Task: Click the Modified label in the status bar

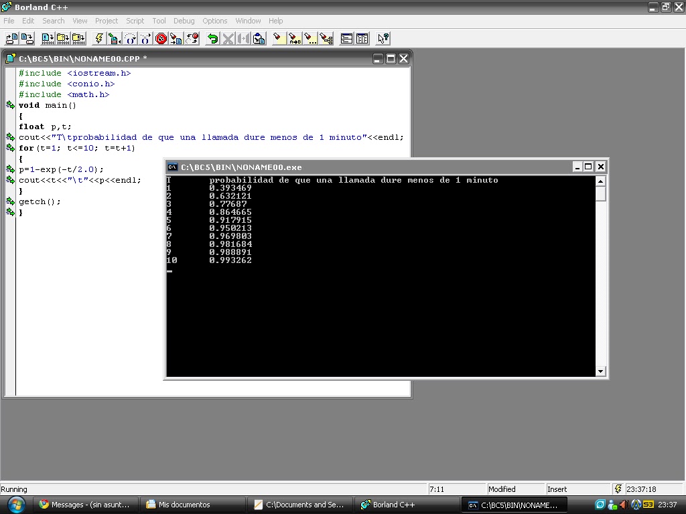Action: click(516, 489)
